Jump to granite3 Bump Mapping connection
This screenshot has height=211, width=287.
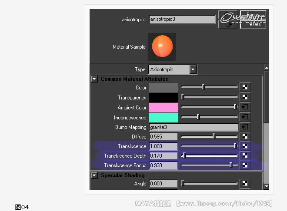[x=245, y=127]
